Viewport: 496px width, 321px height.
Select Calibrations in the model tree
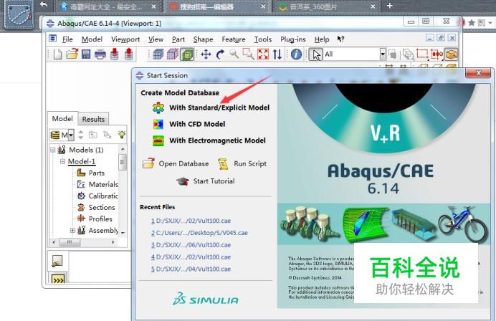coord(103,196)
